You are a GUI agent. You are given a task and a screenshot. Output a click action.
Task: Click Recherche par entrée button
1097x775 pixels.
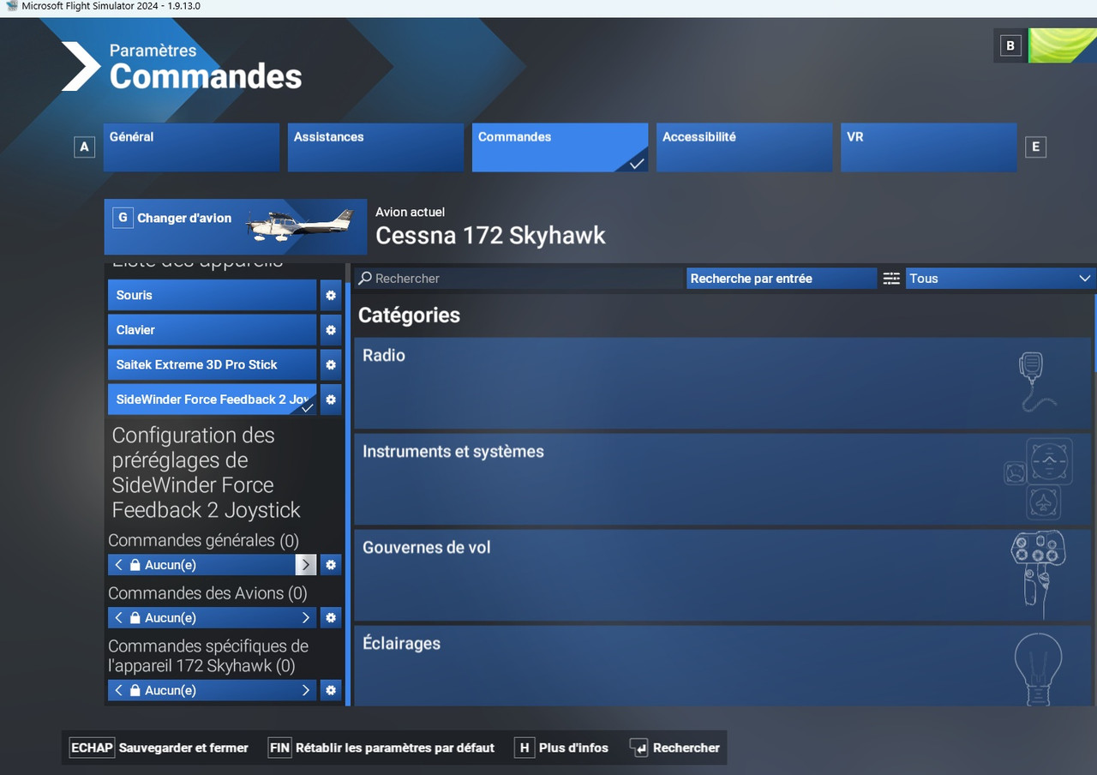click(x=782, y=279)
